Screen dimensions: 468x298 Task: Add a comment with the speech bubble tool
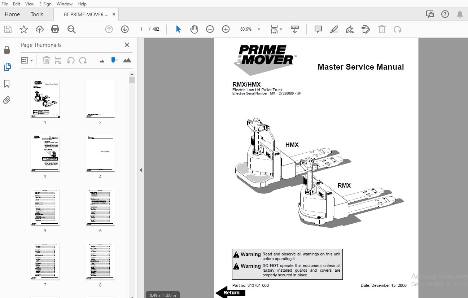pyautogui.click(x=318, y=29)
